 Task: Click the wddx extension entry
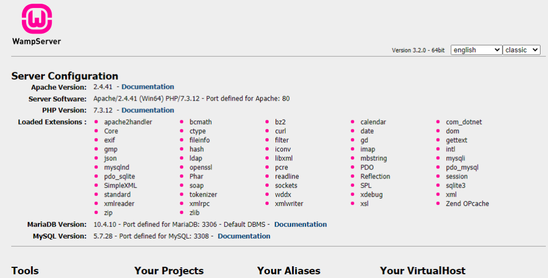pos(283,195)
